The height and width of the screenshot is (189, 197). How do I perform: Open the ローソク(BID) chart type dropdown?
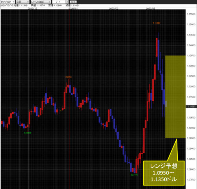coord(41,2)
